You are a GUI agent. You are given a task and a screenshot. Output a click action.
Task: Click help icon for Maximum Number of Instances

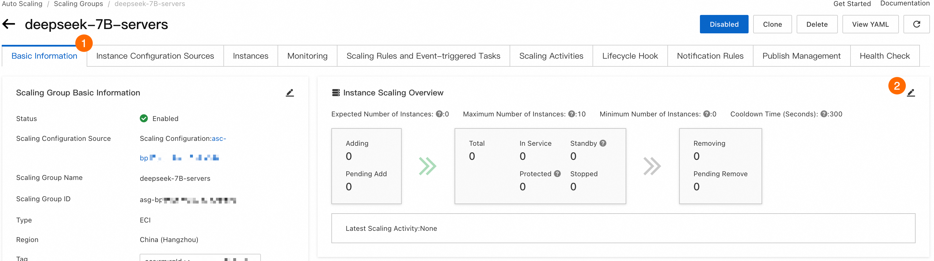[x=572, y=114]
